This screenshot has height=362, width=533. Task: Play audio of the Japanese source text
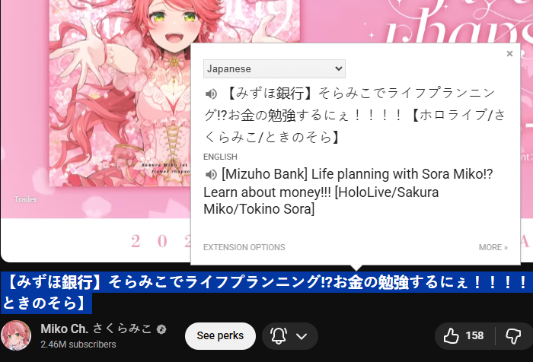coord(211,94)
